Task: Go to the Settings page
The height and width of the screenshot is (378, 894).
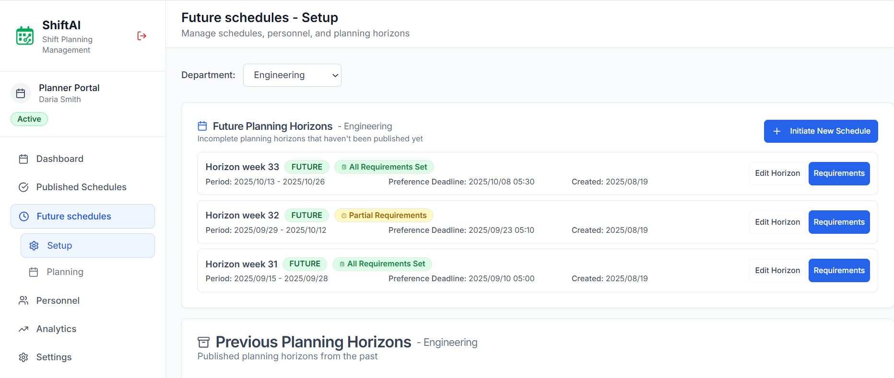Action: tap(54, 357)
